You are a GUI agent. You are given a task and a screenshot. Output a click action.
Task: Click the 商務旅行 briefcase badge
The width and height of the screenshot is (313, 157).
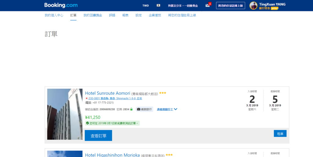tap(144, 109)
